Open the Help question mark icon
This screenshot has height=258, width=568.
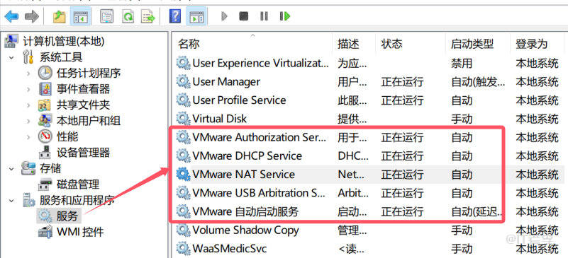click(x=175, y=16)
